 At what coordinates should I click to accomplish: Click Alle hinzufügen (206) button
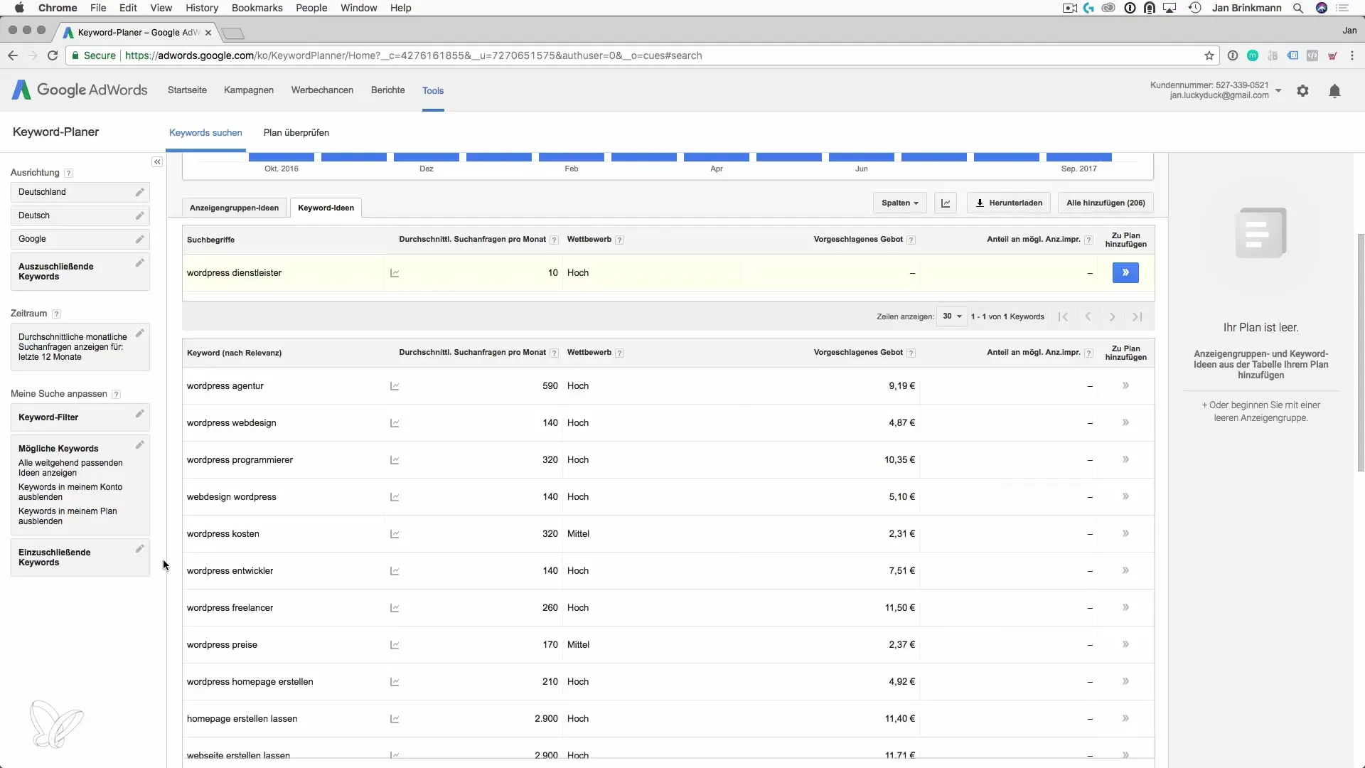(1106, 203)
